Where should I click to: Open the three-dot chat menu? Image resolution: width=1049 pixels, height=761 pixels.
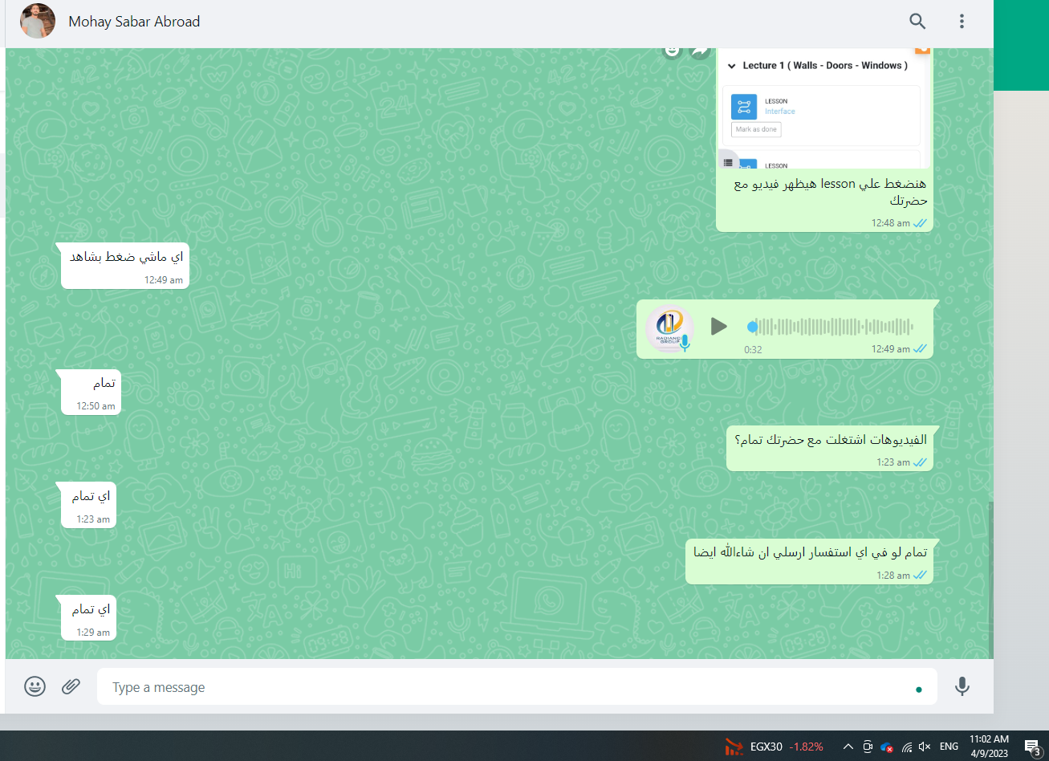(962, 22)
